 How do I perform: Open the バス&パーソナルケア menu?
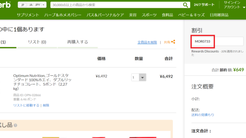point(105,15)
